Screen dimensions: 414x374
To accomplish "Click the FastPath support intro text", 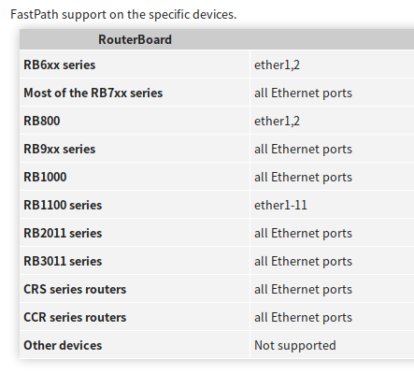I will coord(123,14).
